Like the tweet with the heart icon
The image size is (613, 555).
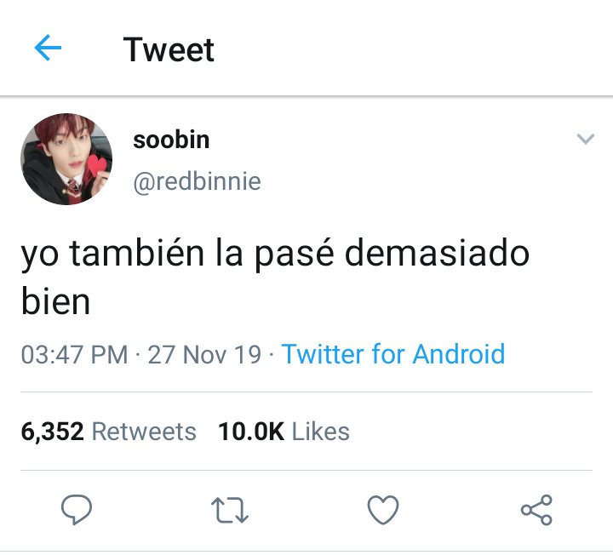[383, 510]
